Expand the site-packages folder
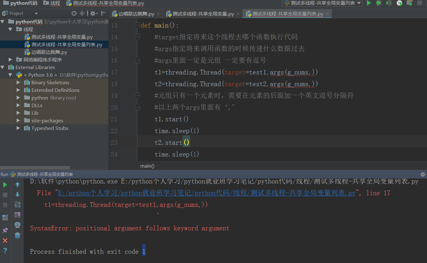The width and height of the screenshot is (427, 263). click(18, 120)
